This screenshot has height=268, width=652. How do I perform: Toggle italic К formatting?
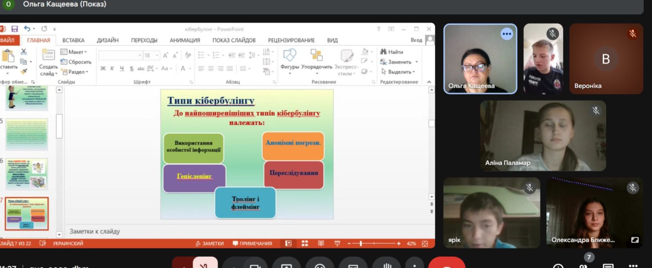point(112,69)
